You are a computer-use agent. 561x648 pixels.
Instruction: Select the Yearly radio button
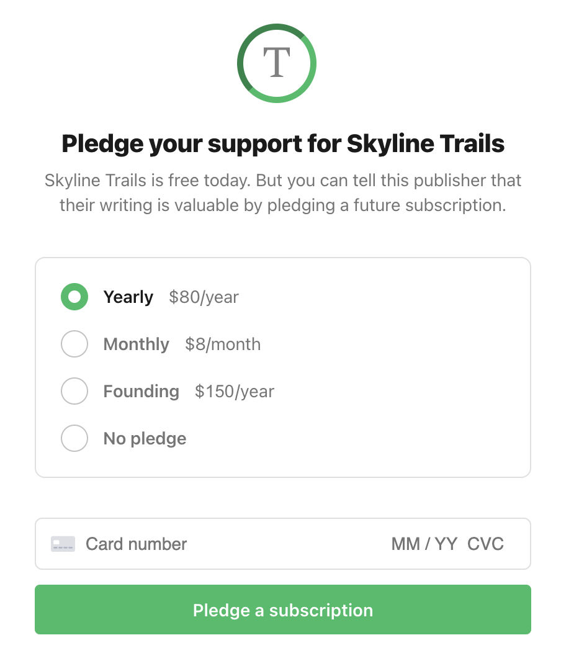tap(74, 297)
